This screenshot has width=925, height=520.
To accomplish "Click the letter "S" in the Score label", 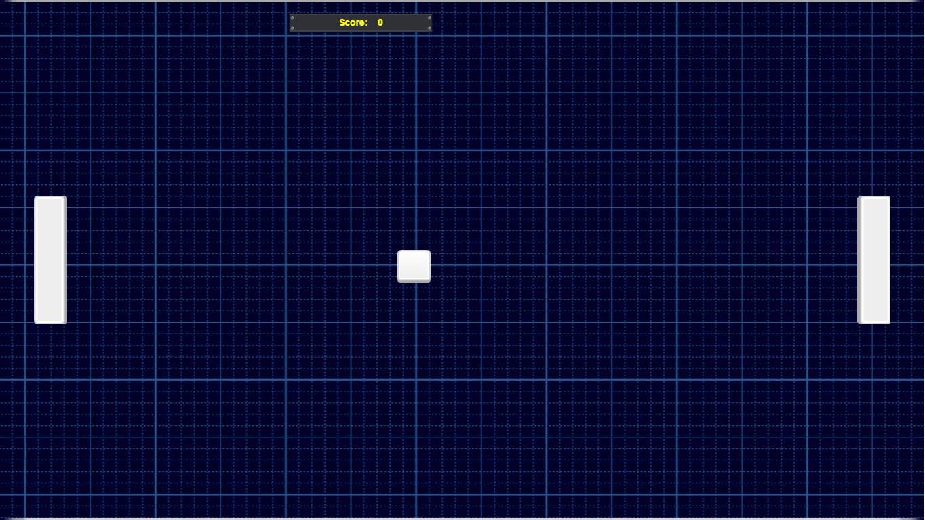I will (x=342, y=23).
